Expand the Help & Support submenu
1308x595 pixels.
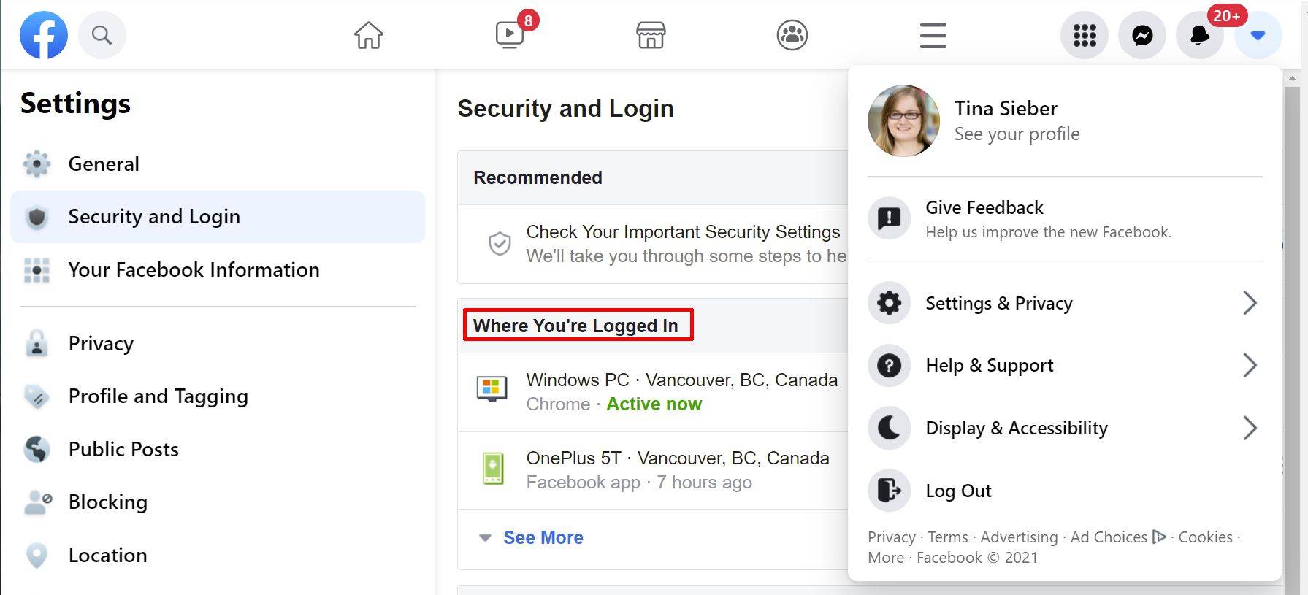(1250, 365)
